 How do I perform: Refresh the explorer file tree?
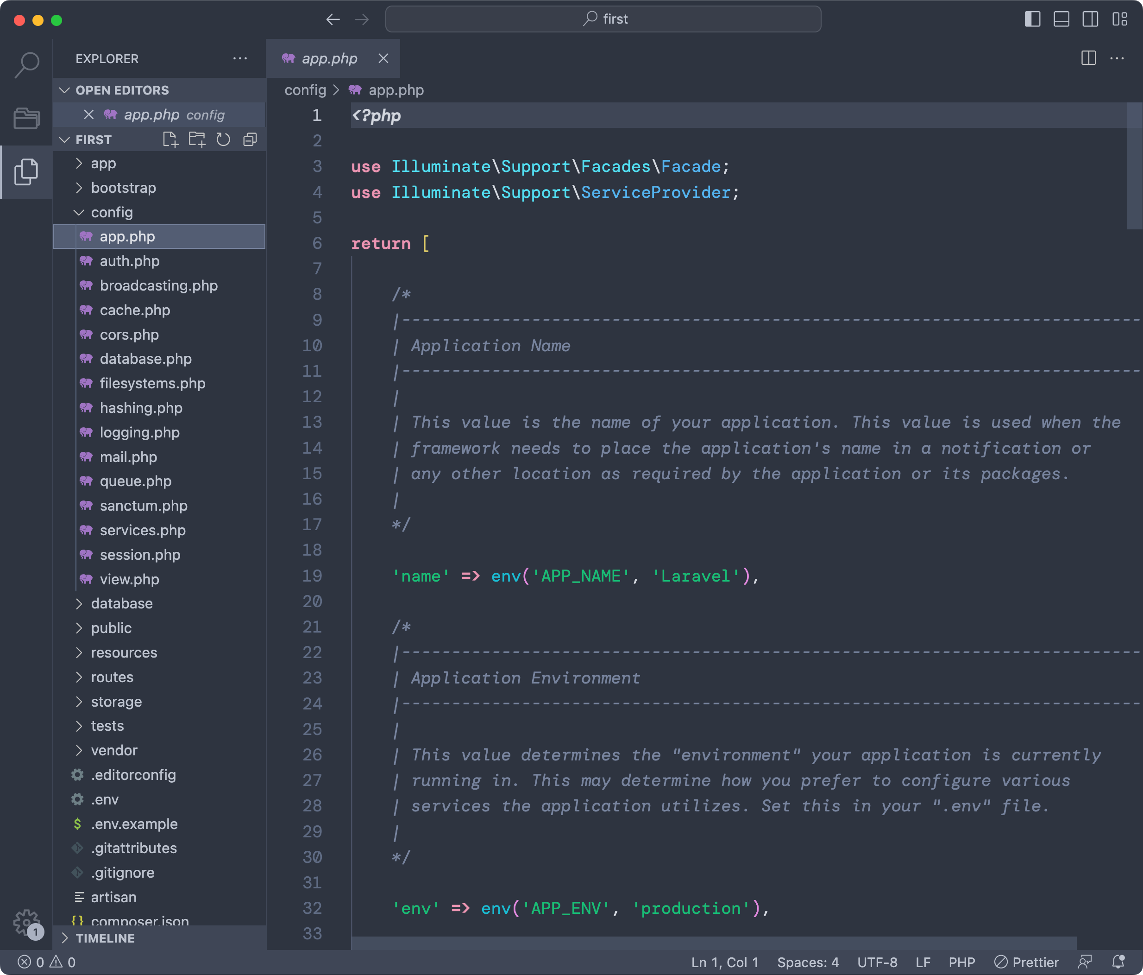223,139
